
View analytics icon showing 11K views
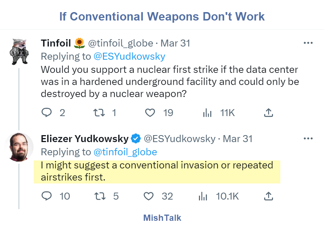[207, 113]
